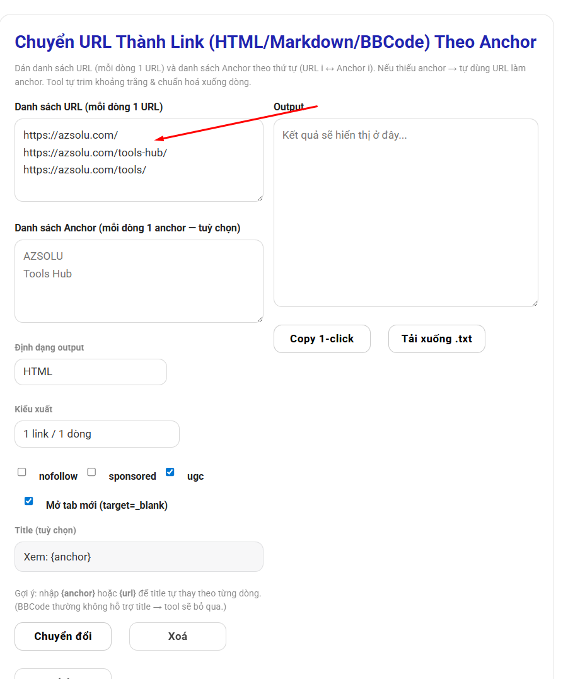Screen dimensions: 568x679
Task: Click the 'Định dạng output' label
Action: pos(49,348)
